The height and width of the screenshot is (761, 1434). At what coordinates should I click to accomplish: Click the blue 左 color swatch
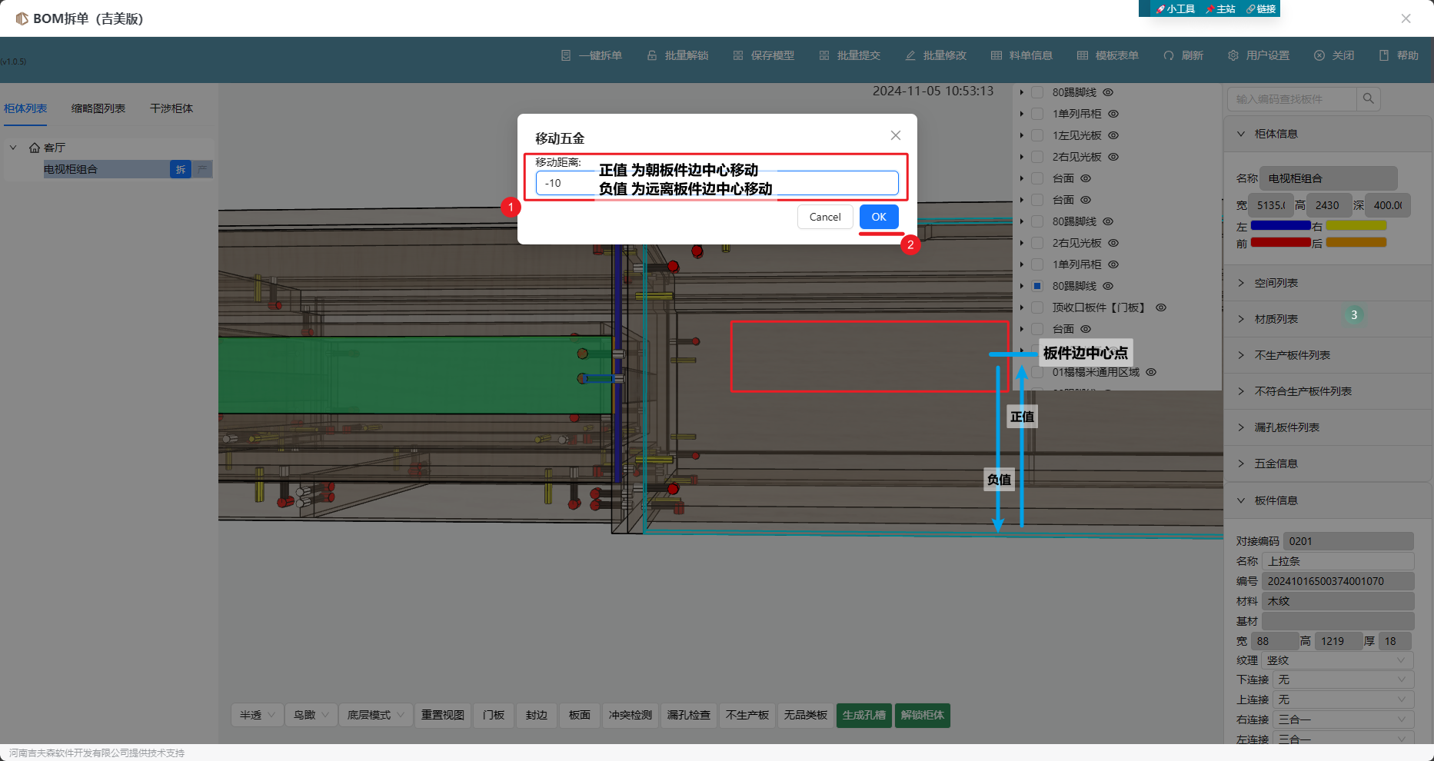click(x=1280, y=226)
